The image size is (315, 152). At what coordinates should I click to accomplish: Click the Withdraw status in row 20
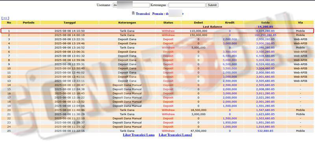click(168, 110)
